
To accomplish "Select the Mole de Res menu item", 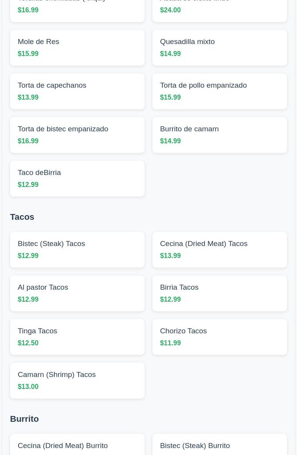I will pos(77,48).
